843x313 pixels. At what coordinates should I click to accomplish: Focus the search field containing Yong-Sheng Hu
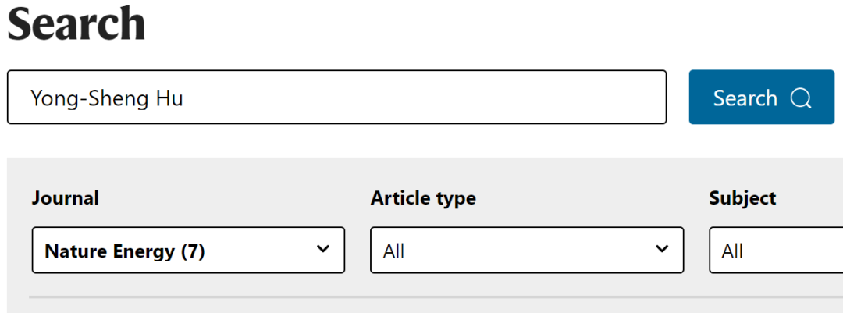point(336,98)
